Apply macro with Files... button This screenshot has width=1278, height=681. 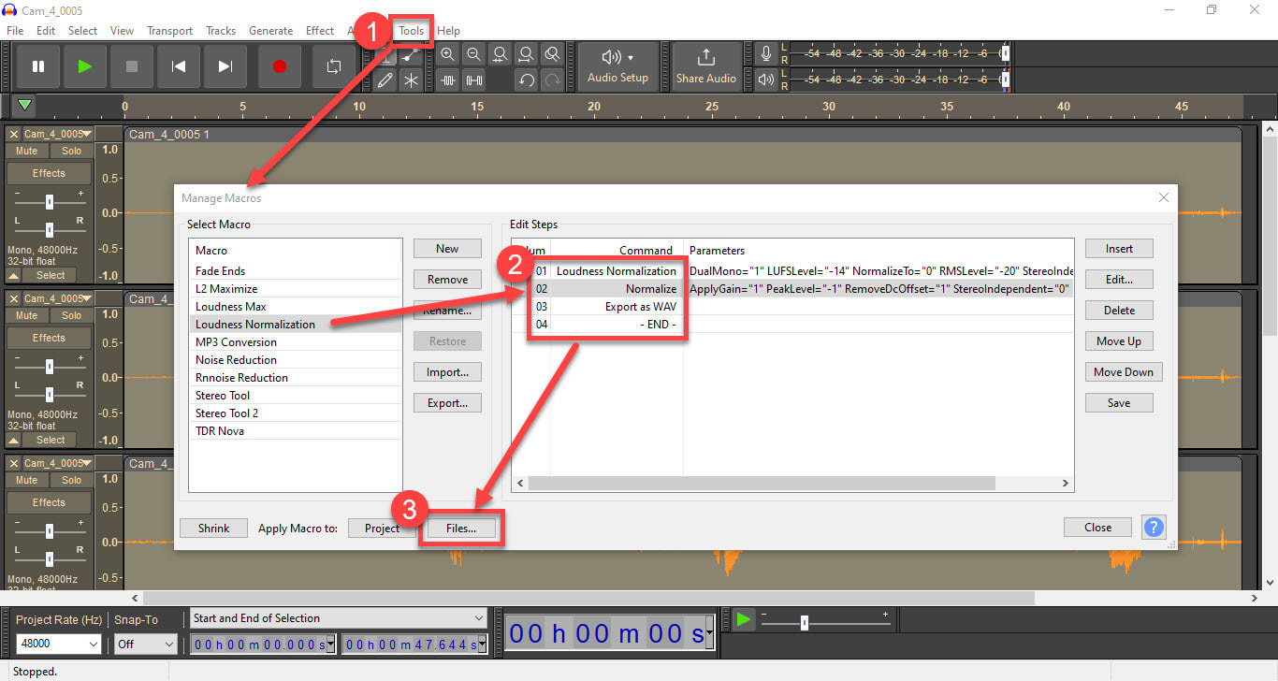[460, 528]
